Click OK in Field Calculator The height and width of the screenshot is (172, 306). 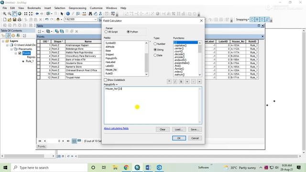(x=179, y=138)
